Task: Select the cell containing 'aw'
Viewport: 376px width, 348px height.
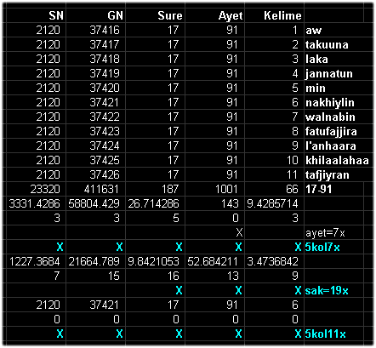Action: (x=339, y=30)
